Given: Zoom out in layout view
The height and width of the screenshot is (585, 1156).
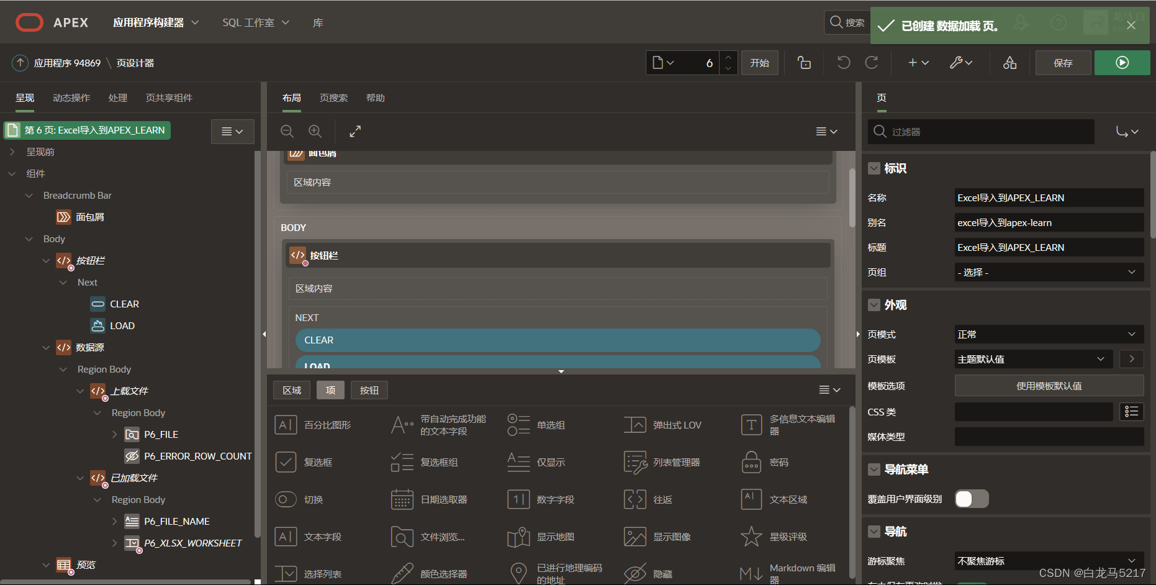Looking at the screenshot, I should [x=287, y=131].
